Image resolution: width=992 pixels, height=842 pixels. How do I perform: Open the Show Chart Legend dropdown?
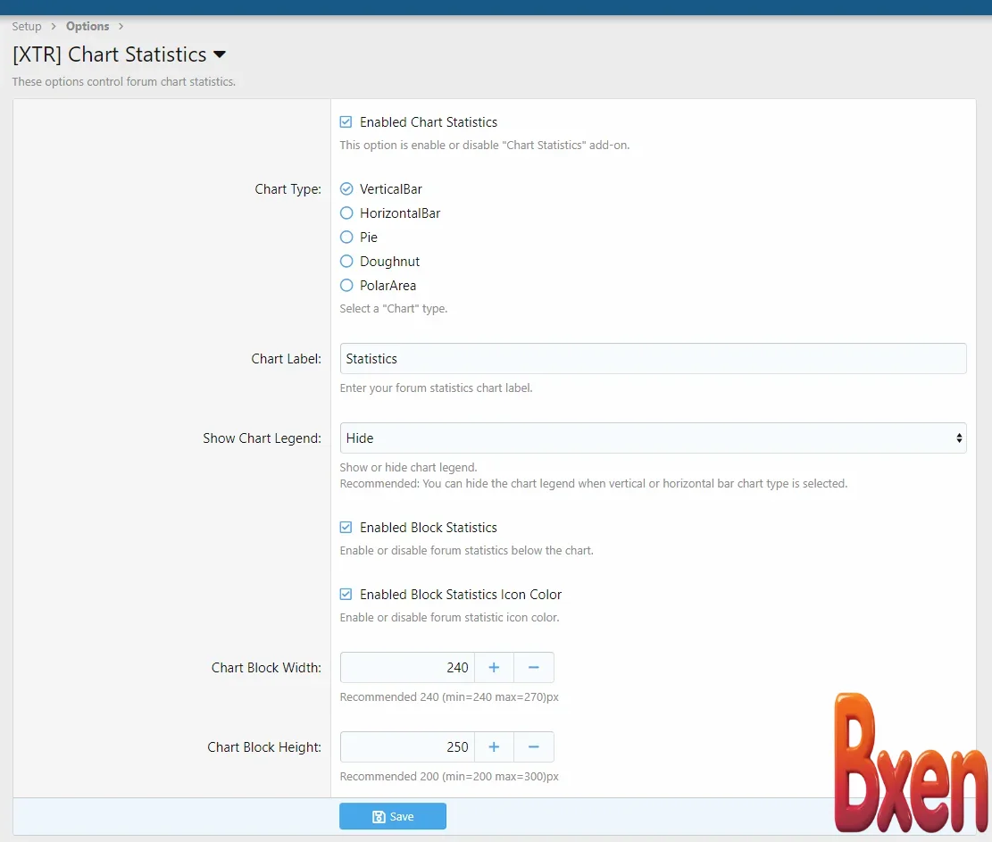click(652, 438)
